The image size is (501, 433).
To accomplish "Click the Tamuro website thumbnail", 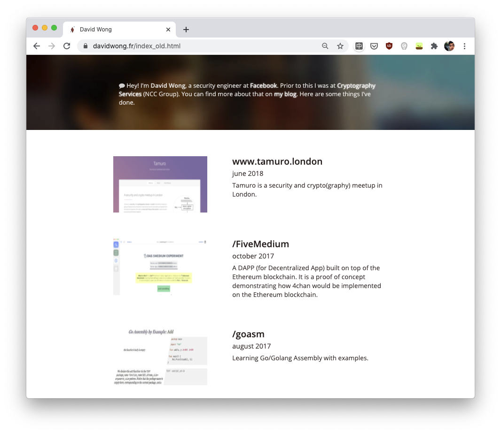I will tap(160, 184).
